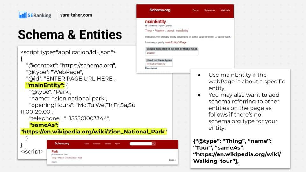Click the highlighted Zion_National_Park Wikipedia URL

pyautogui.click(x=94, y=132)
